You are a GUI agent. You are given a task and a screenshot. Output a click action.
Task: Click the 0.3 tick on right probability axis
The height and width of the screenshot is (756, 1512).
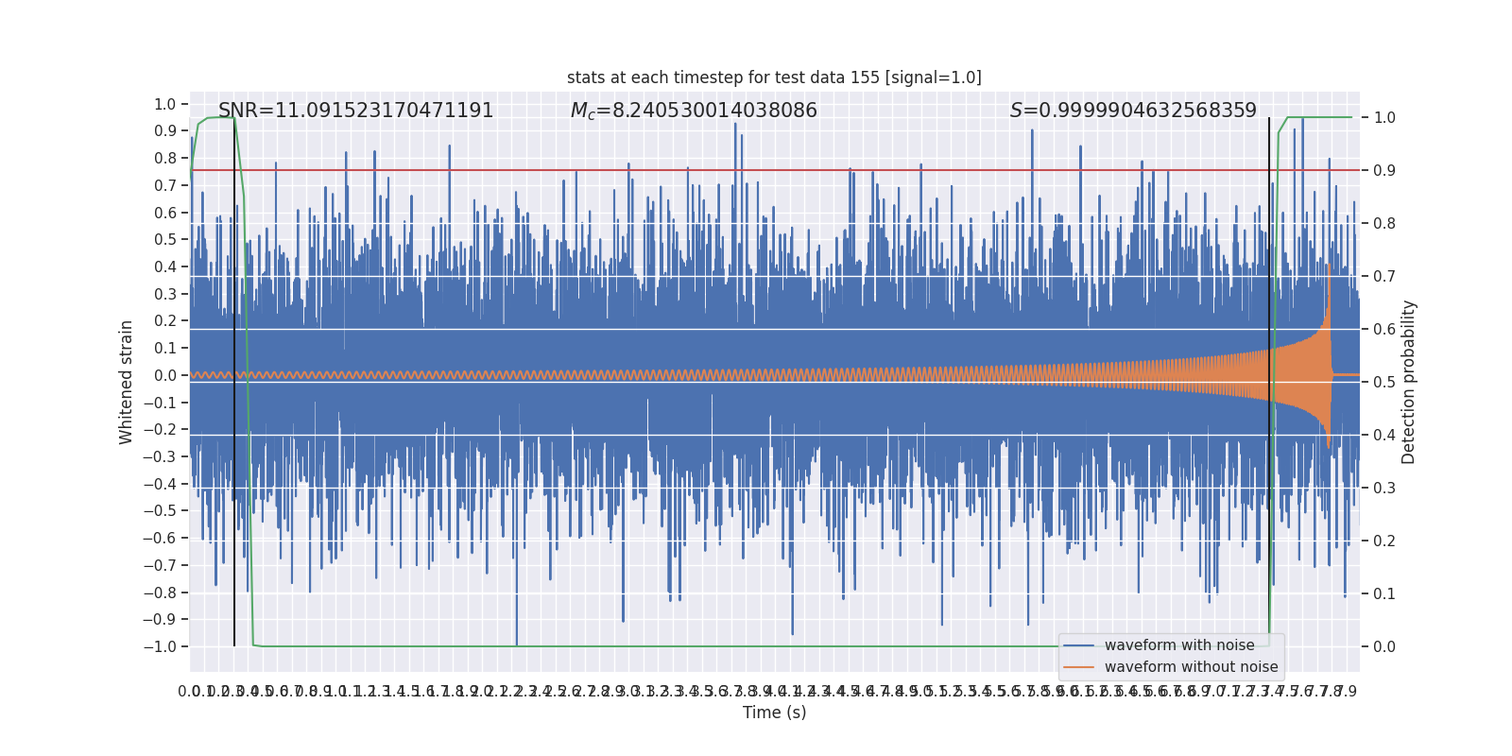click(1384, 488)
